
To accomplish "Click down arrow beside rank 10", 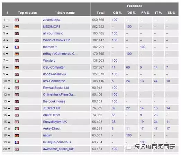I will [x=9, y=81].
